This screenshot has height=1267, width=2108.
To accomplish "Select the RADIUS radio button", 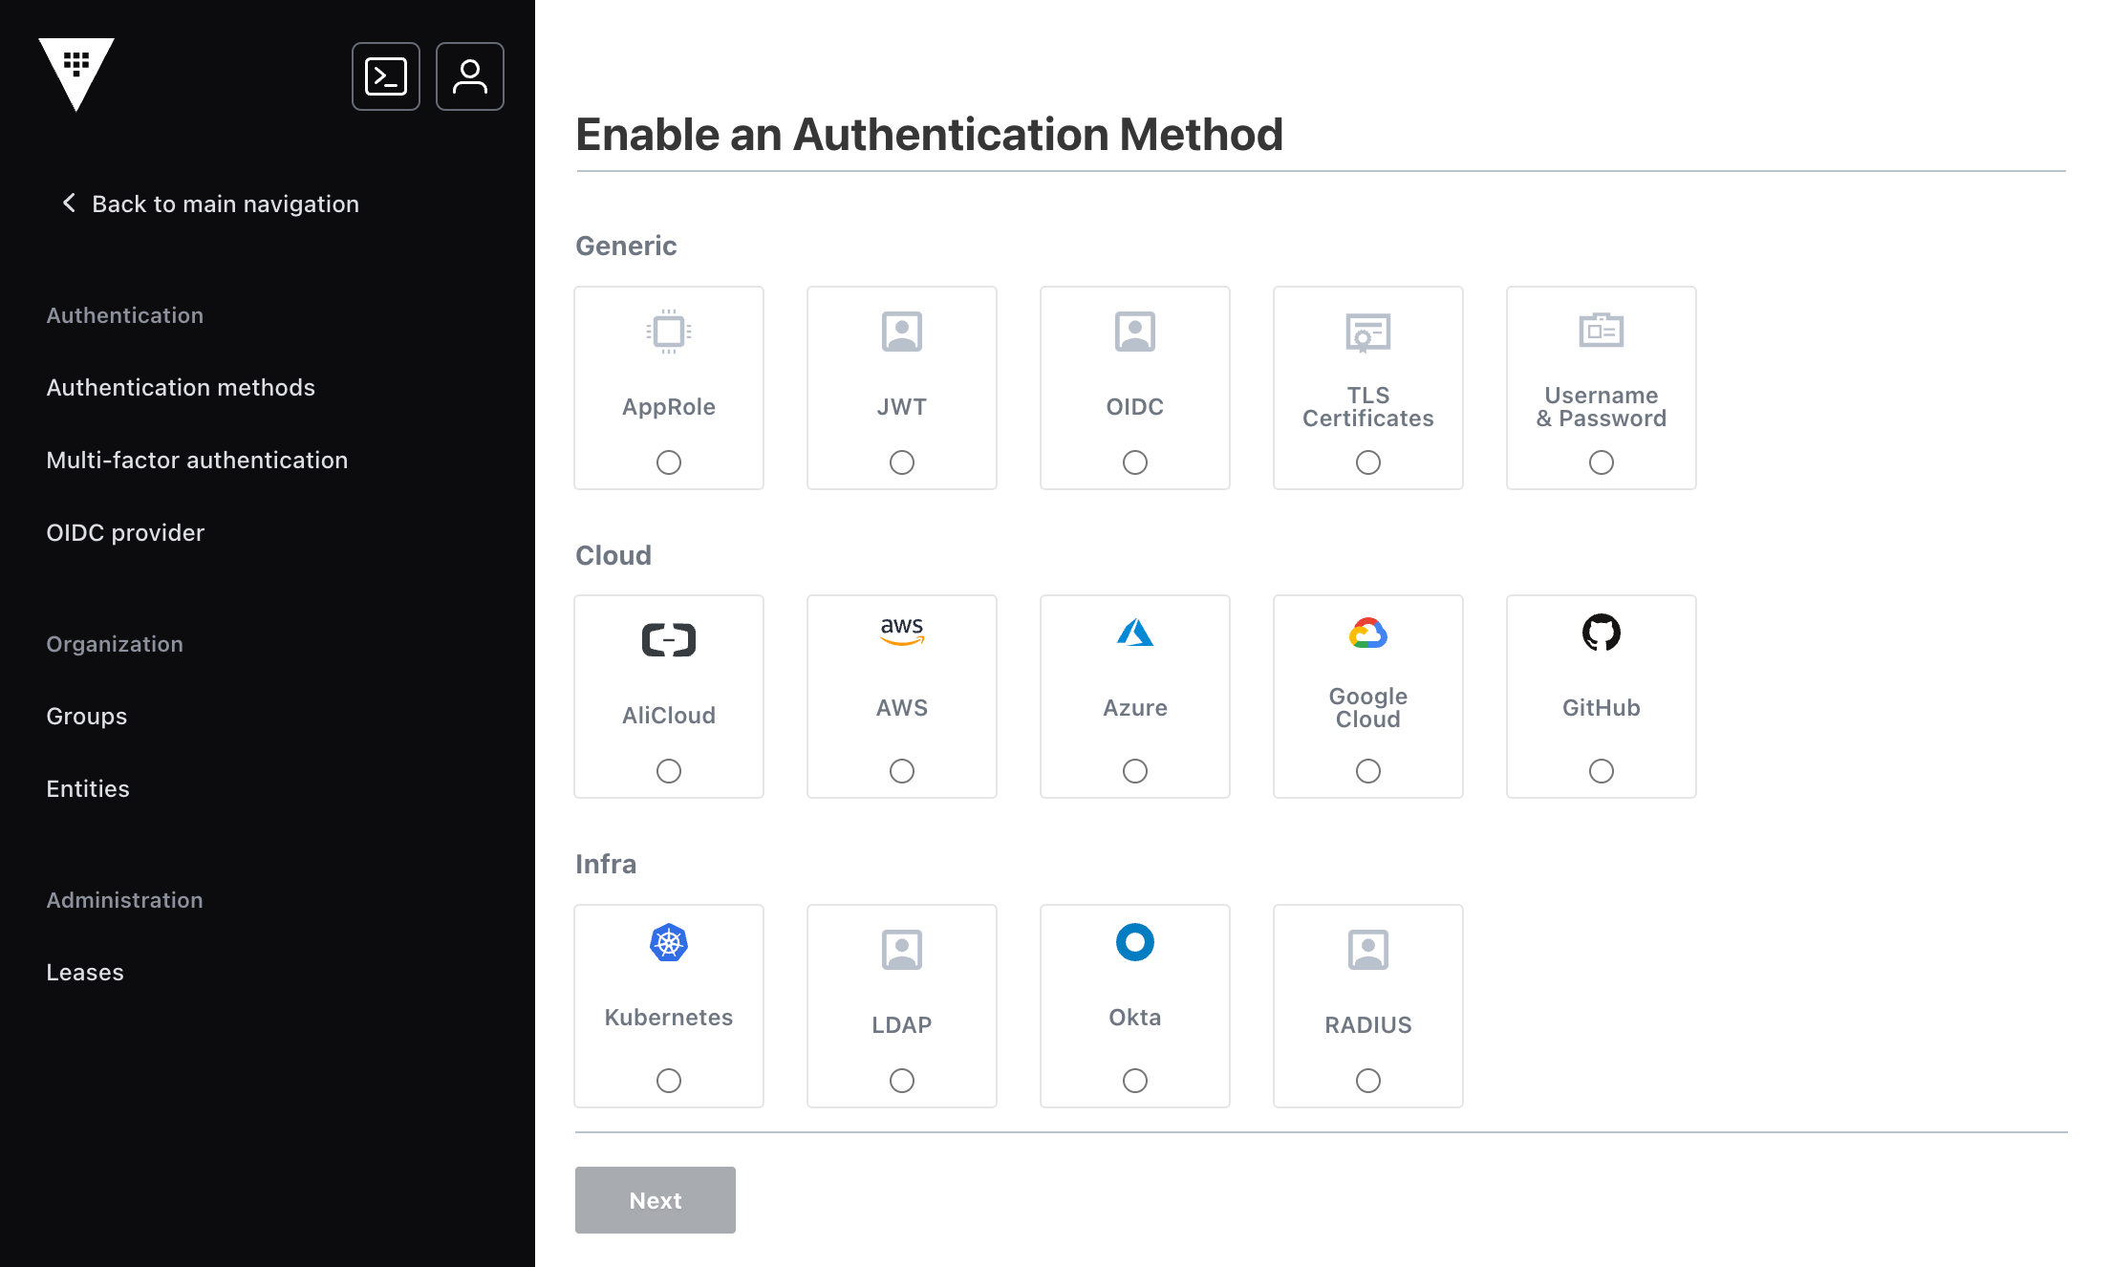I will point(1368,1081).
